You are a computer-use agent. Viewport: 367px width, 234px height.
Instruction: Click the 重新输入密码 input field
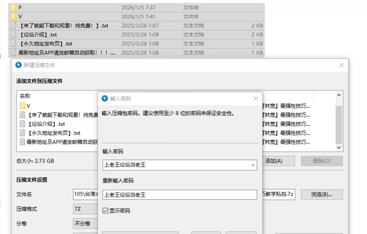180,195
